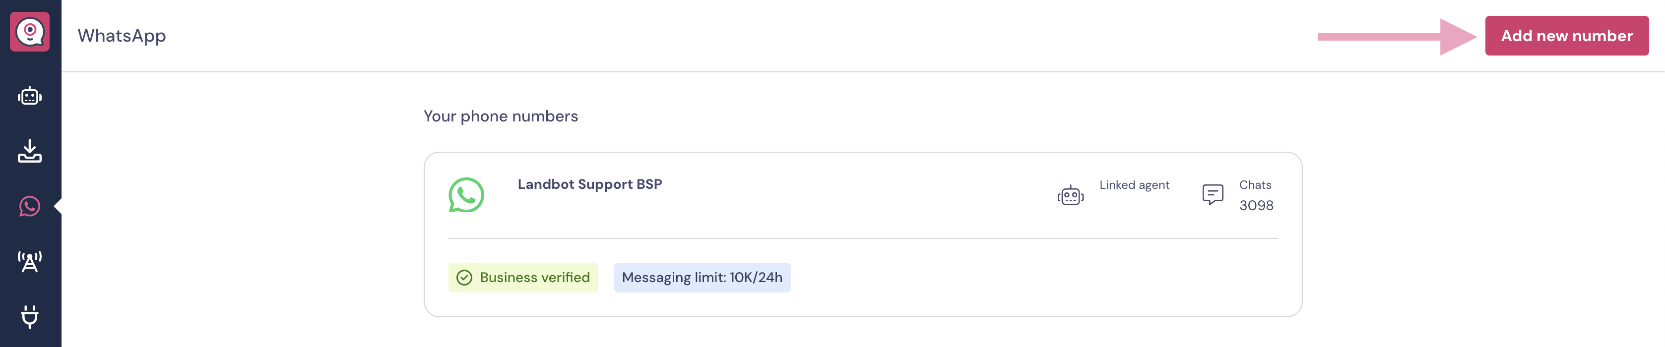Click the Messaging limit 10K/24h badge
The width and height of the screenshot is (1665, 347).
coord(702,278)
